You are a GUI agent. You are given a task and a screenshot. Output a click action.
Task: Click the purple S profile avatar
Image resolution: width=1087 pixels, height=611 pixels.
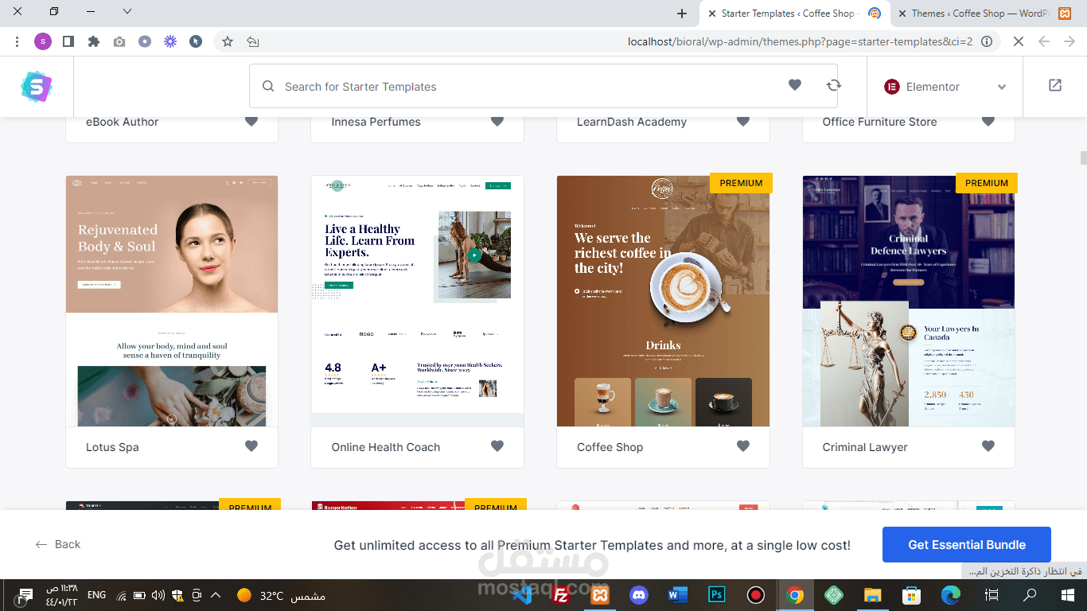click(43, 41)
